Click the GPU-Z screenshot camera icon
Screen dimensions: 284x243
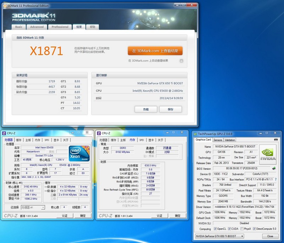coord(276,139)
